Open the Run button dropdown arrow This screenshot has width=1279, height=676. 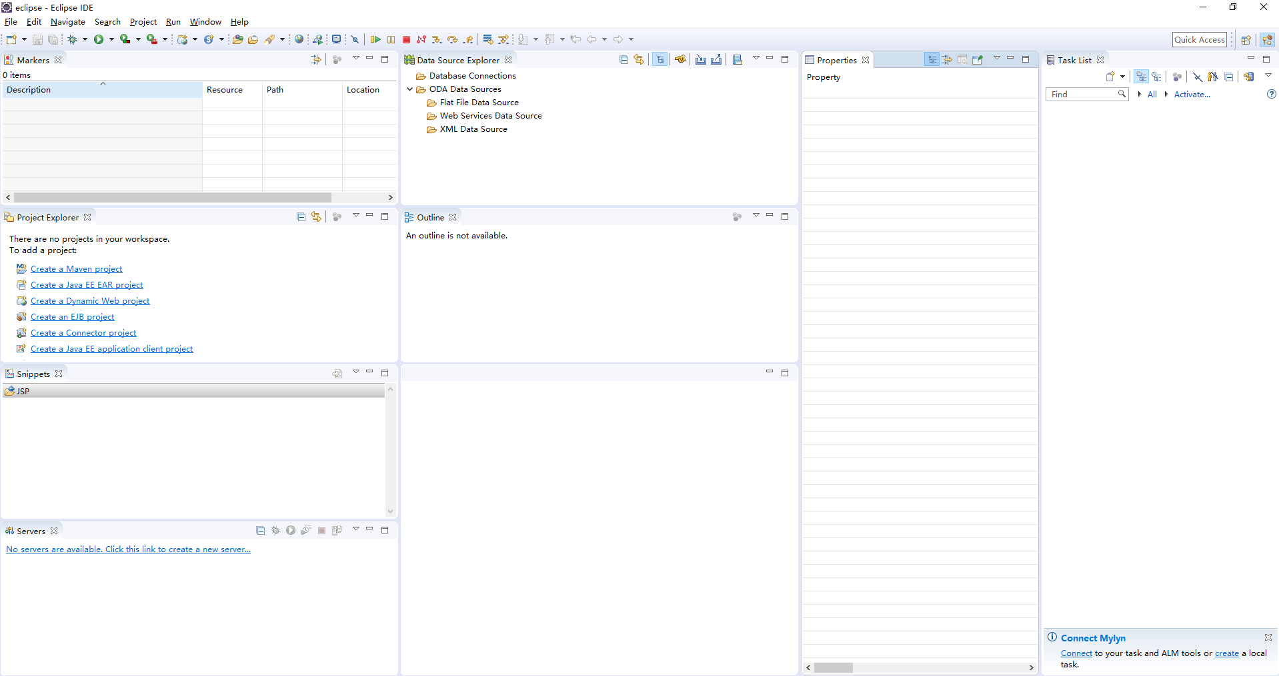pyautogui.click(x=111, y=39)
